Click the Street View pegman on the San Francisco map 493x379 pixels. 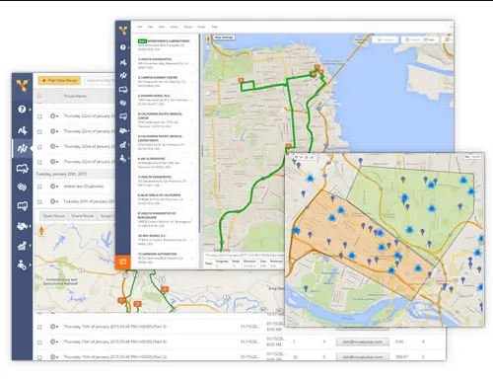click(x=208, y=39)
